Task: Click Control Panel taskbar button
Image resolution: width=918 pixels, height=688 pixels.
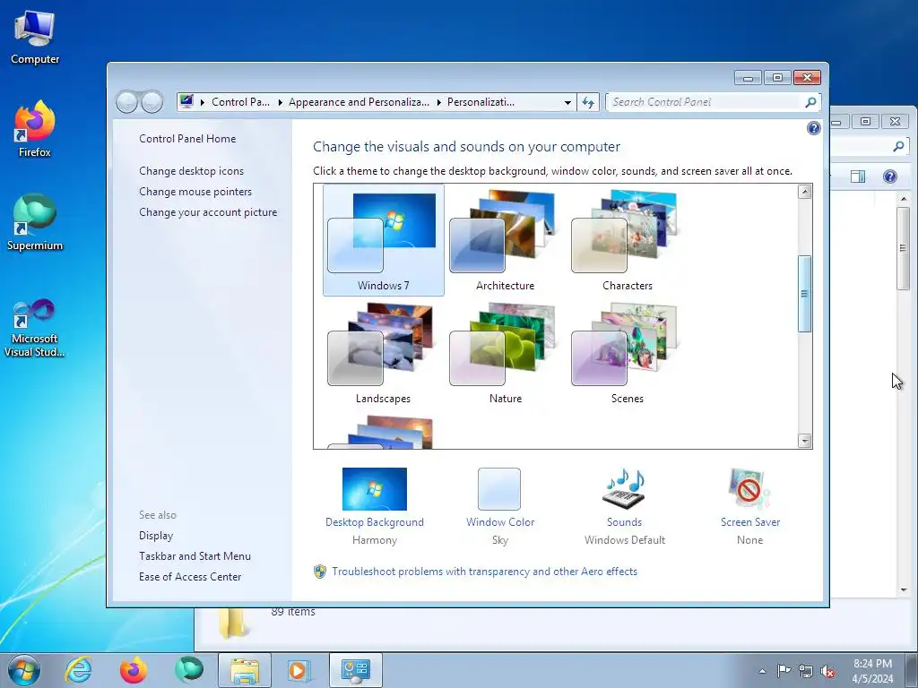Action: click(x=355, y=670)
